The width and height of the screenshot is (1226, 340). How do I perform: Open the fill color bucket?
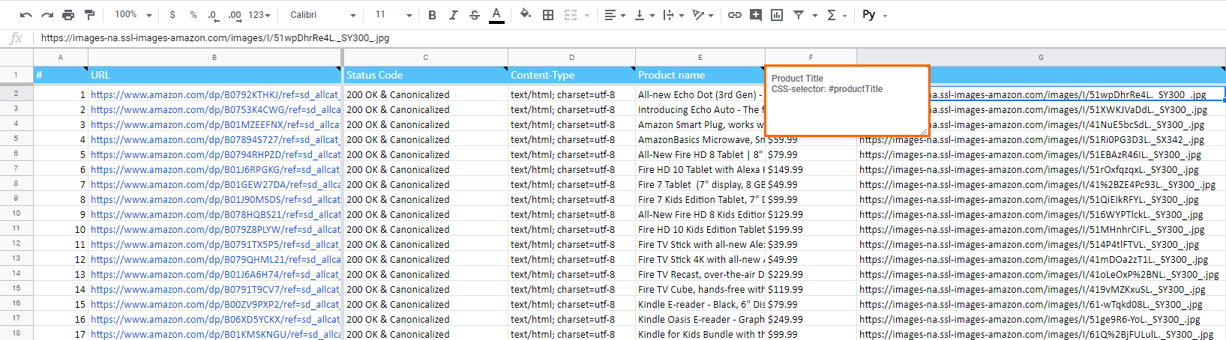(x=526, y=15)
